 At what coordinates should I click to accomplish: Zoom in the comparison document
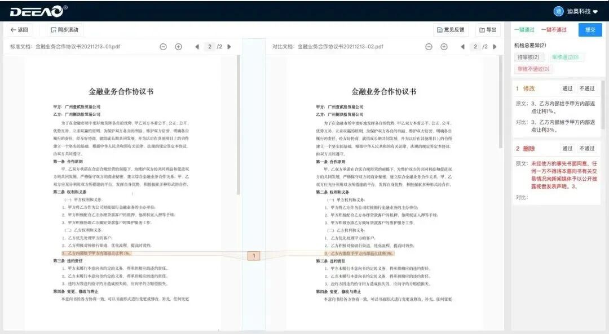tap(444, 47)
